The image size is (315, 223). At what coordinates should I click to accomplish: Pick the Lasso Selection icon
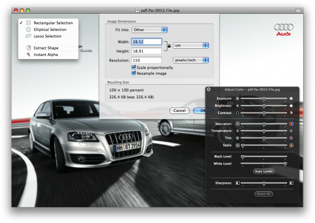(x=29, y=36)
